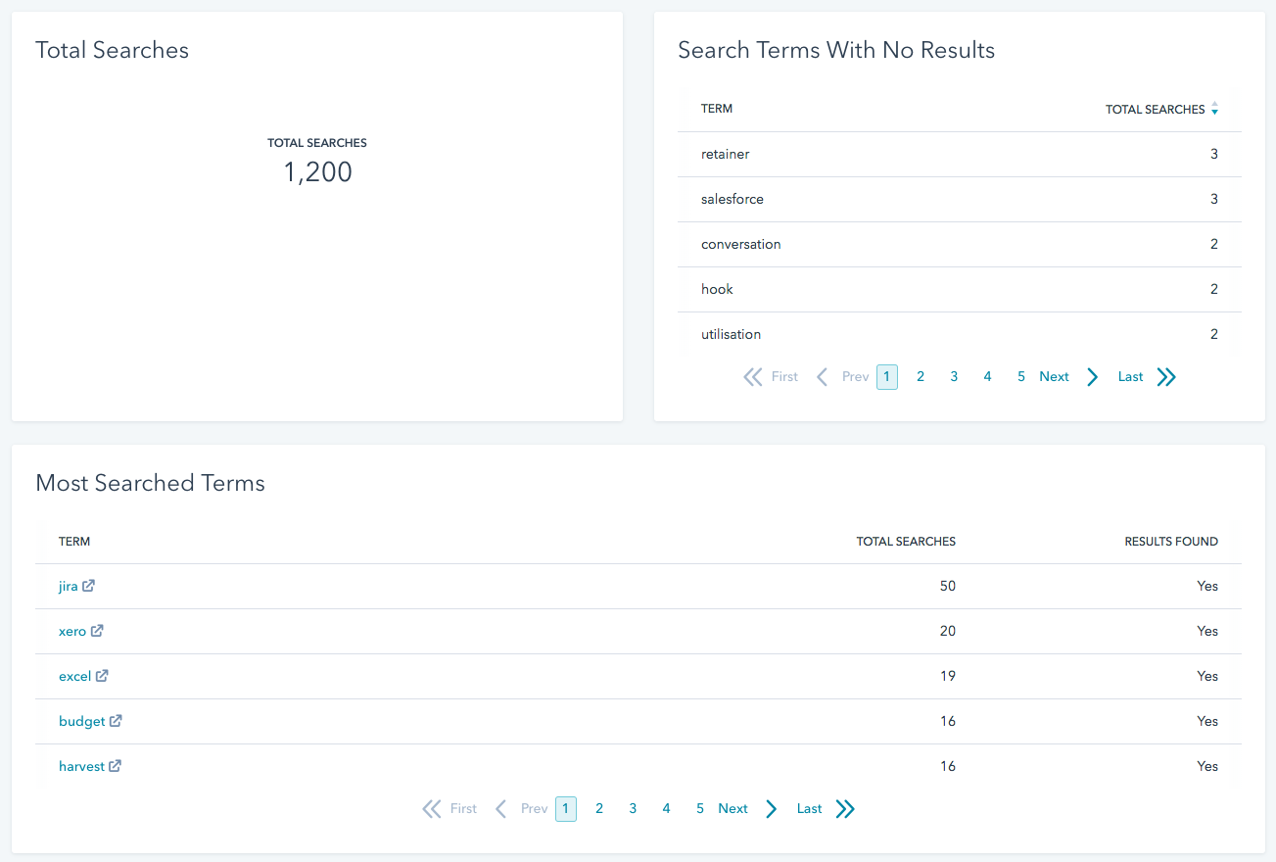The image size is (1276, 862).
Task: Go to page 4 of Most Searched Terms
Action: [x=666, y=809]
